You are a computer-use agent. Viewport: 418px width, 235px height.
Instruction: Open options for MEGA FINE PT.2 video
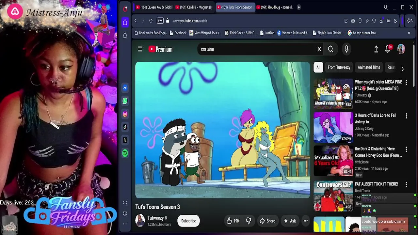[406, 83]
